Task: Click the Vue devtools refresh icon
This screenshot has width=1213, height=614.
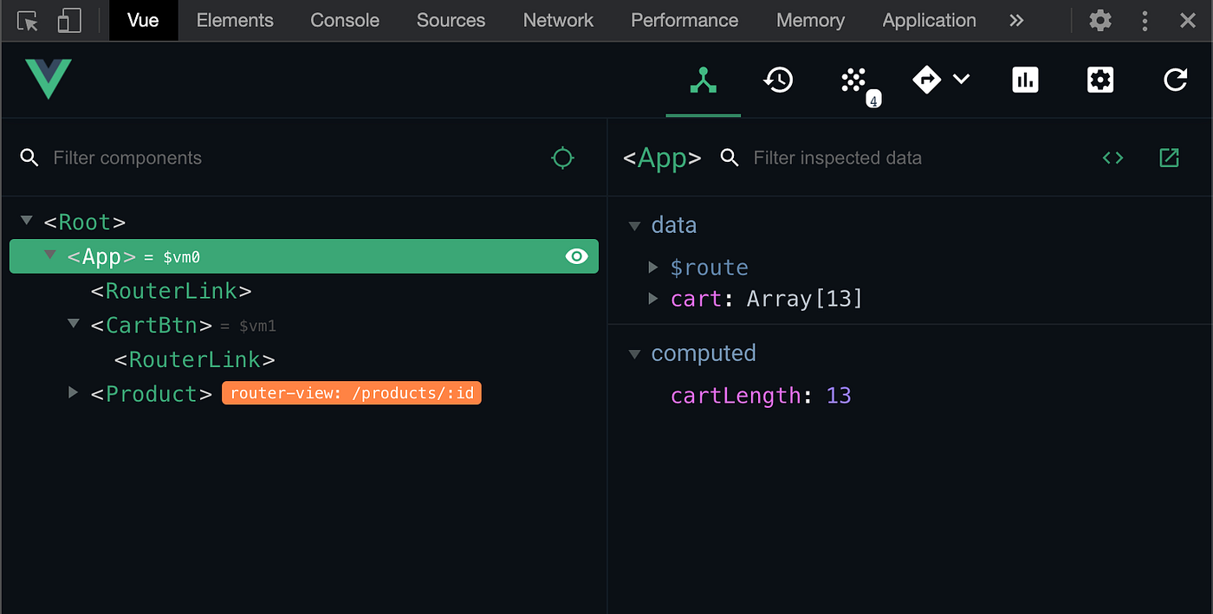Action: pos(1175,81)
